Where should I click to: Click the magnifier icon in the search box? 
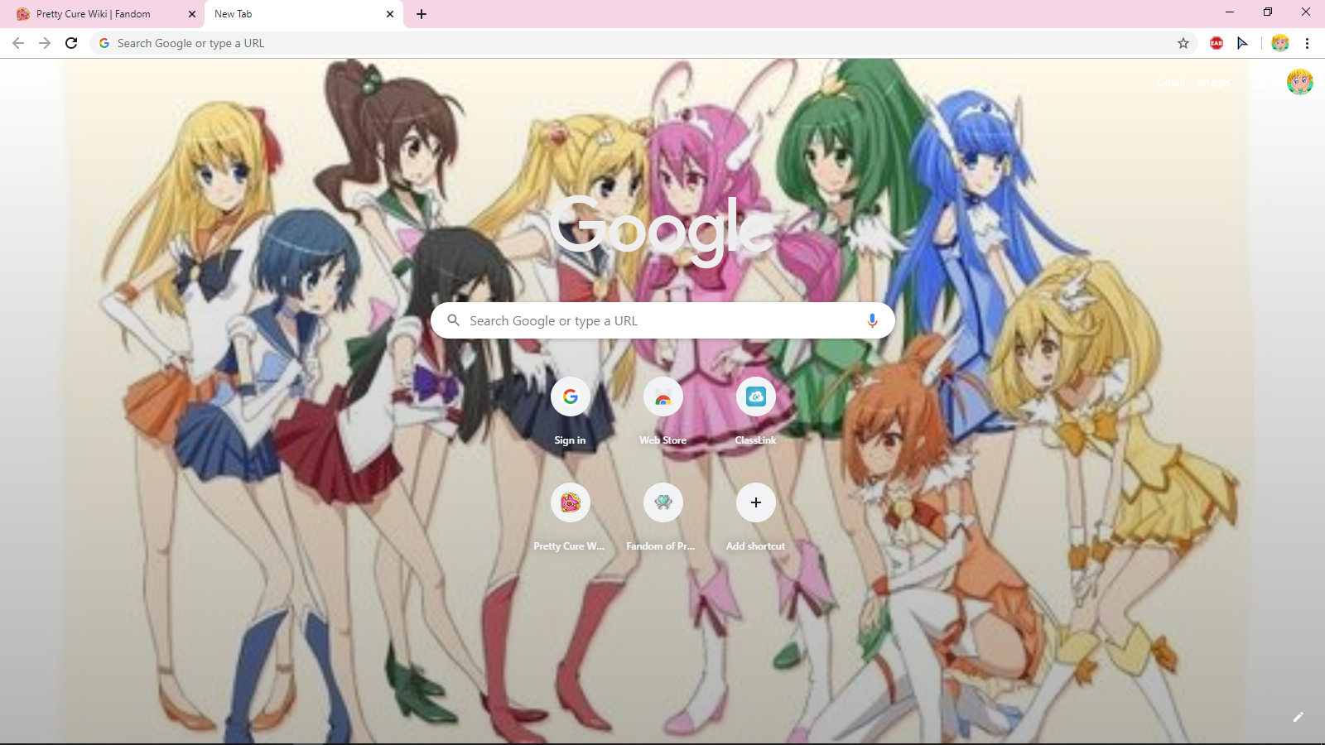tap(453, 320)
